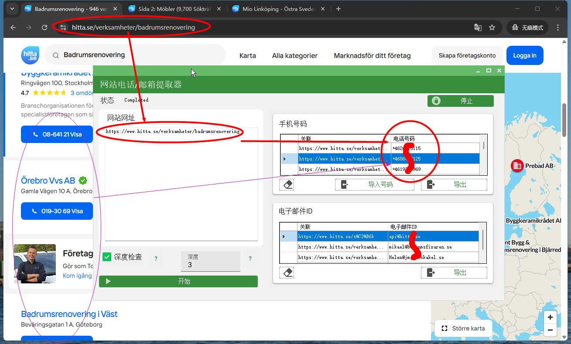Click the 关联 column header in phone table

(344, 139)
